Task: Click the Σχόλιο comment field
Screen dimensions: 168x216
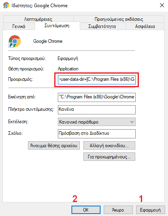Action: (x=97, y=134)
